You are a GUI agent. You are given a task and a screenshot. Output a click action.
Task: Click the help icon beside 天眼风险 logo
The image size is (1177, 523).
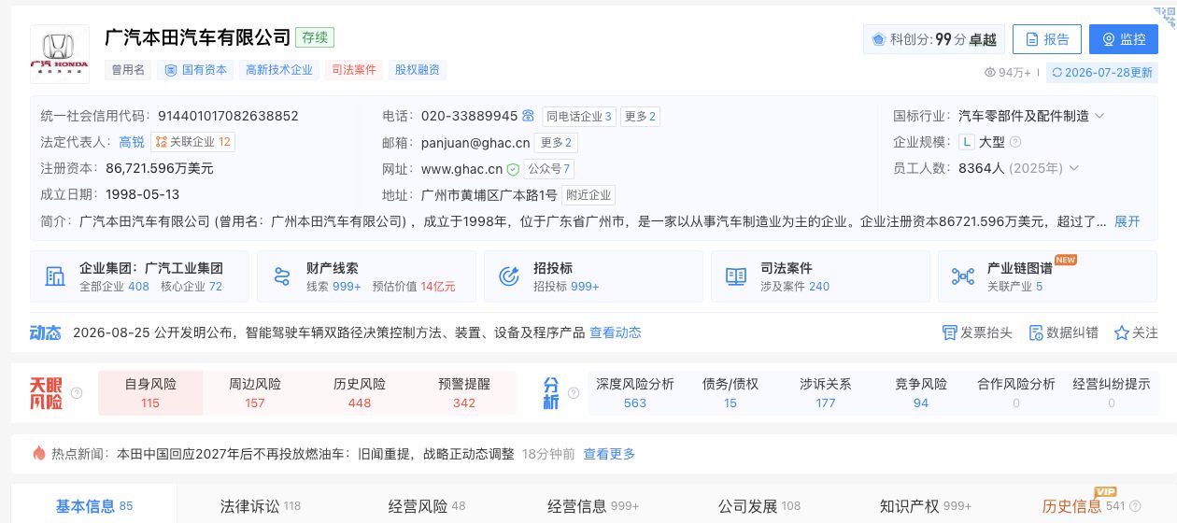77,393
